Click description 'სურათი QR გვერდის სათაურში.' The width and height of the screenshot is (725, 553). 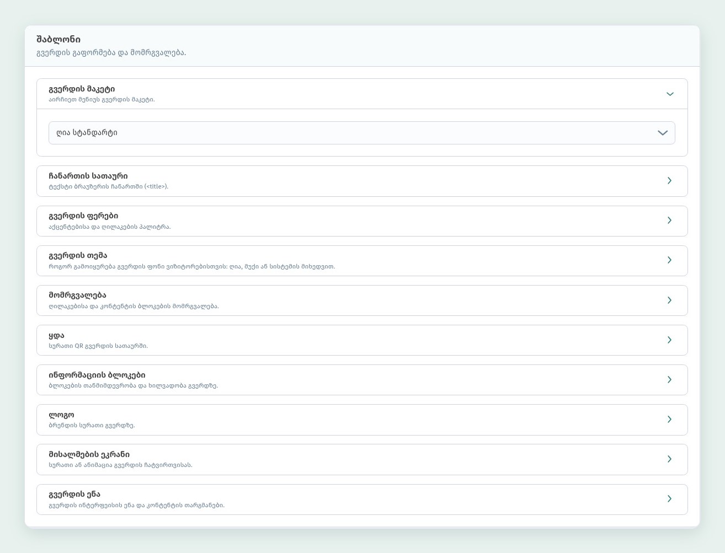tap(98, 346)
